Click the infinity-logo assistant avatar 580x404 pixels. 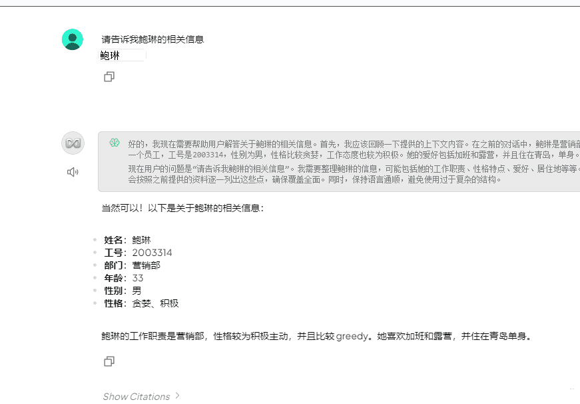coord(73,143)
